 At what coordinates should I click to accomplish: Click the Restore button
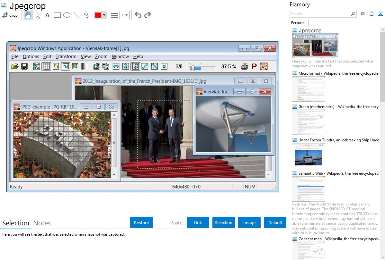(x=141, y=222)
